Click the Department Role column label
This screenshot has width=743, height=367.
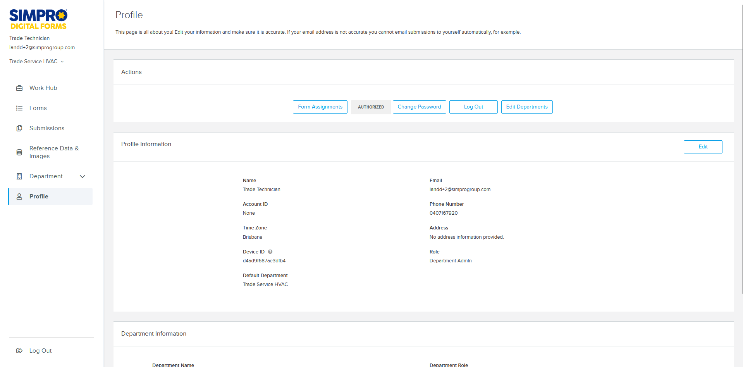(x=449, y=365)
